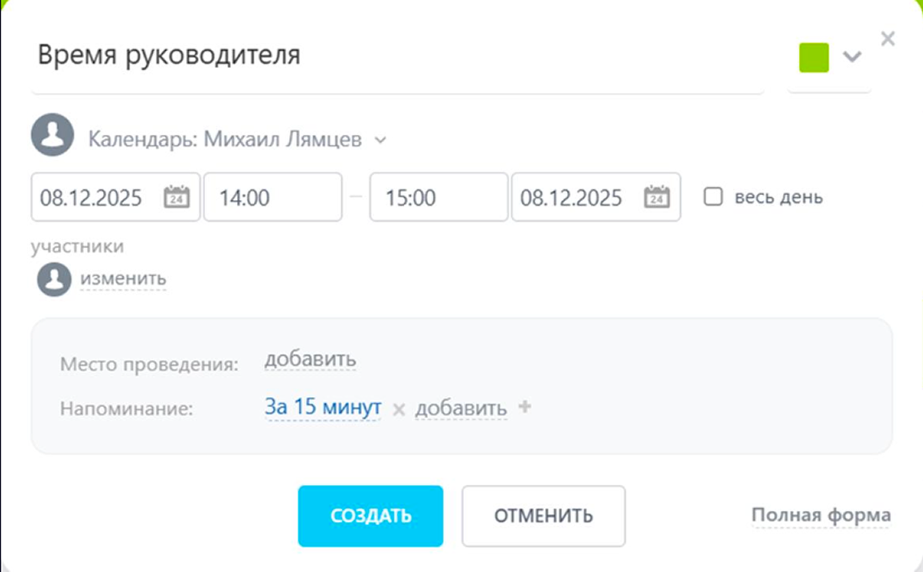This screenshot has height=572, width=923.
Task: Click the plus icon to add reminder
Action: pyautogui.click(x=524, y=407)
